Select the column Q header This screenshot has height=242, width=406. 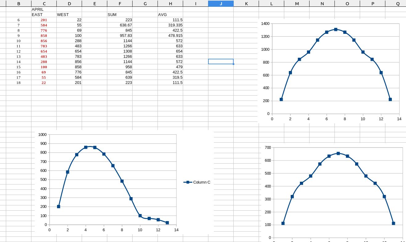(x=396, y=4)
